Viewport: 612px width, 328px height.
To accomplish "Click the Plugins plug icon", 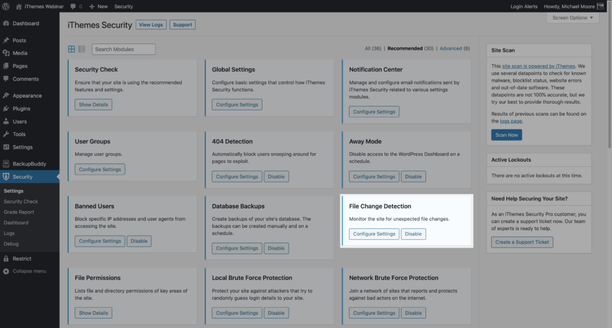I will coord(6,109).
